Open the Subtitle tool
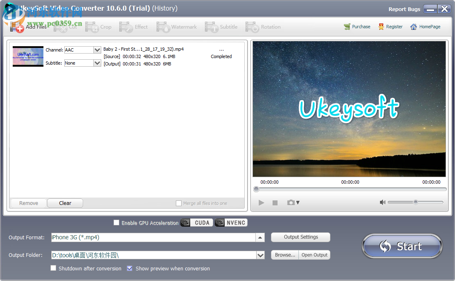This screenshot has height=281, width=455. click(223, 27)
